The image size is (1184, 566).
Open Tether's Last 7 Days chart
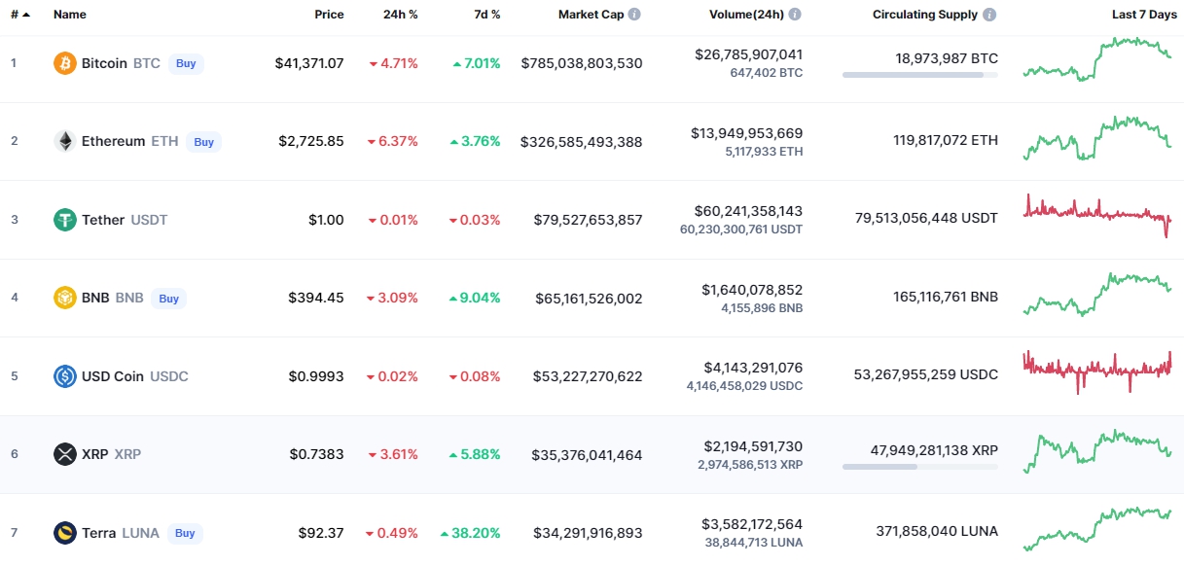point(1097,216)
